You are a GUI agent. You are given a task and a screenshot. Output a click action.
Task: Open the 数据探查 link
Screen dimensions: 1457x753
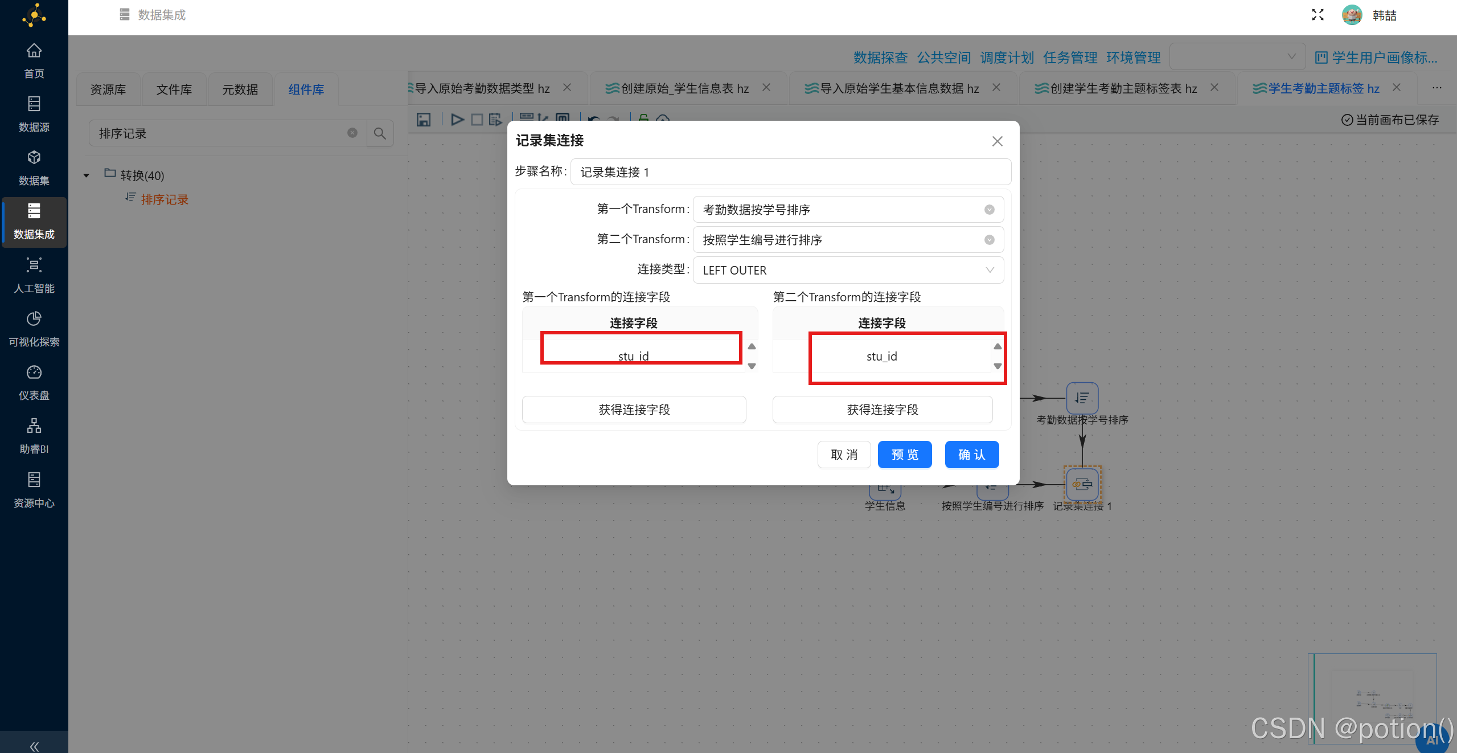click(880, 58)
